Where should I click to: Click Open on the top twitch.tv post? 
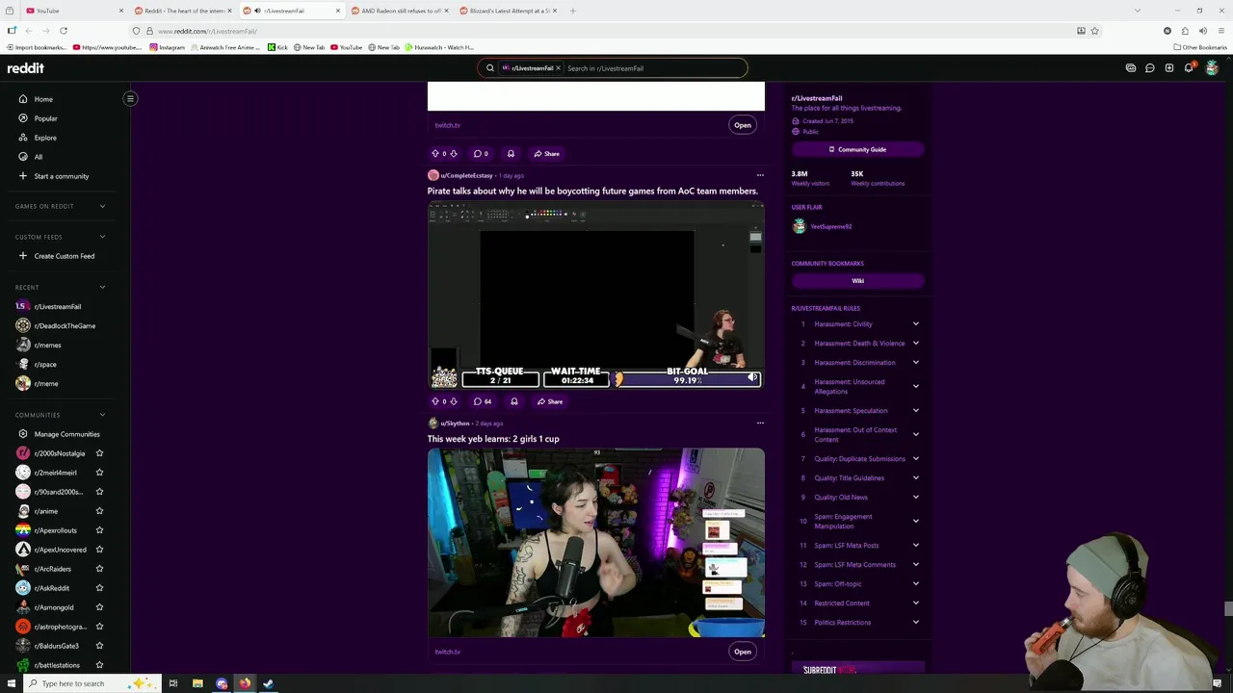743,125
